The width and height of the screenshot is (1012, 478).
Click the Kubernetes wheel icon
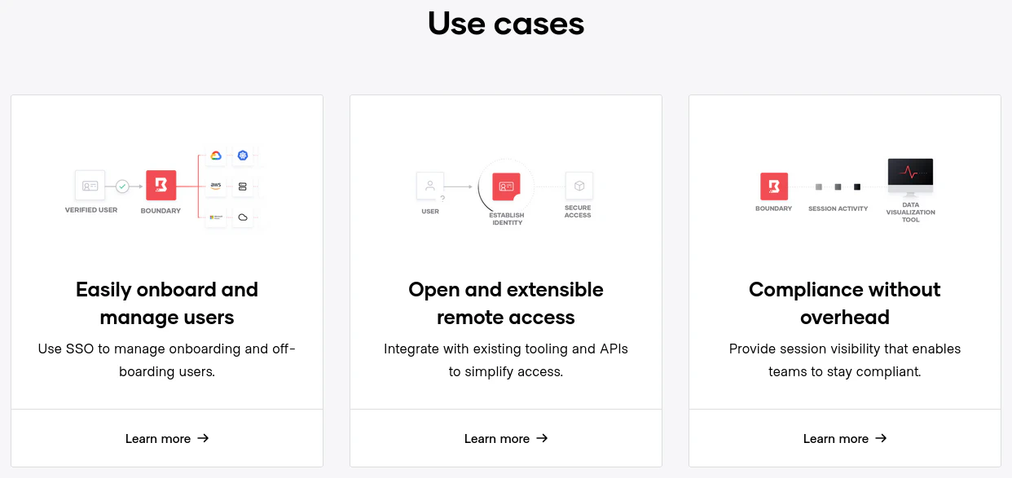point(243,156)
